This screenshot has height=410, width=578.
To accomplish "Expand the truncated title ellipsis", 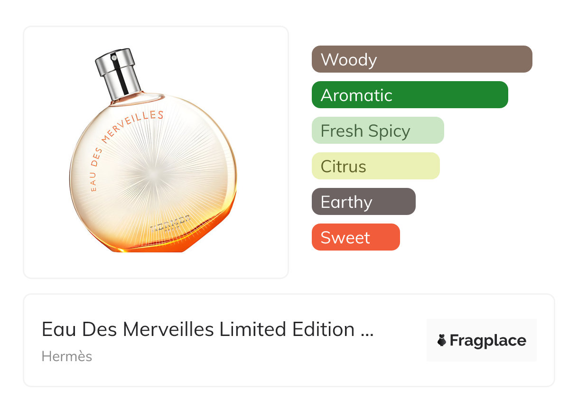I will [x=367, y=330].
